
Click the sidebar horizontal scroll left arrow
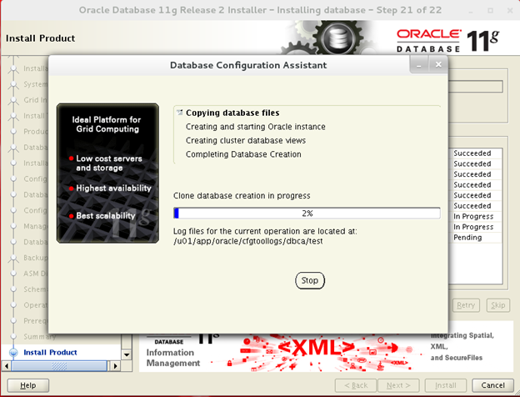coord(7,366)
